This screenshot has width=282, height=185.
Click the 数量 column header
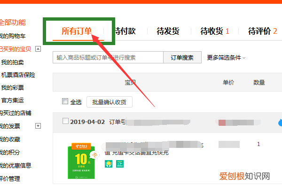259,83
